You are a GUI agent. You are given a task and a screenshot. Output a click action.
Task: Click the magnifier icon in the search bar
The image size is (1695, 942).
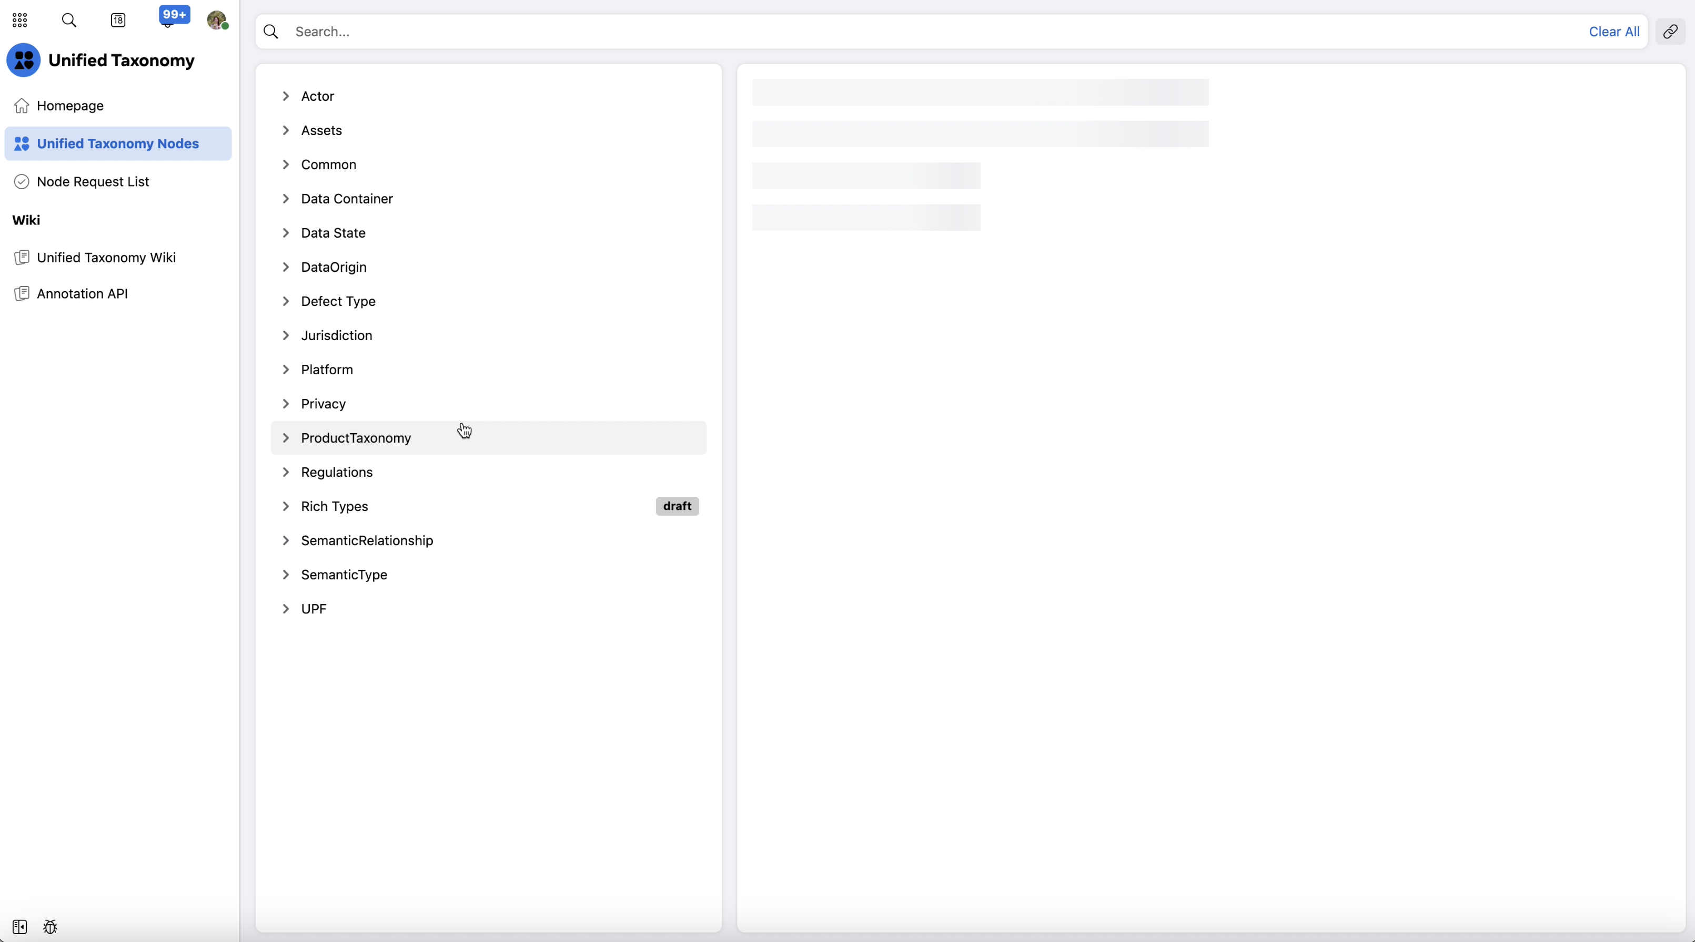click(271, 32)
